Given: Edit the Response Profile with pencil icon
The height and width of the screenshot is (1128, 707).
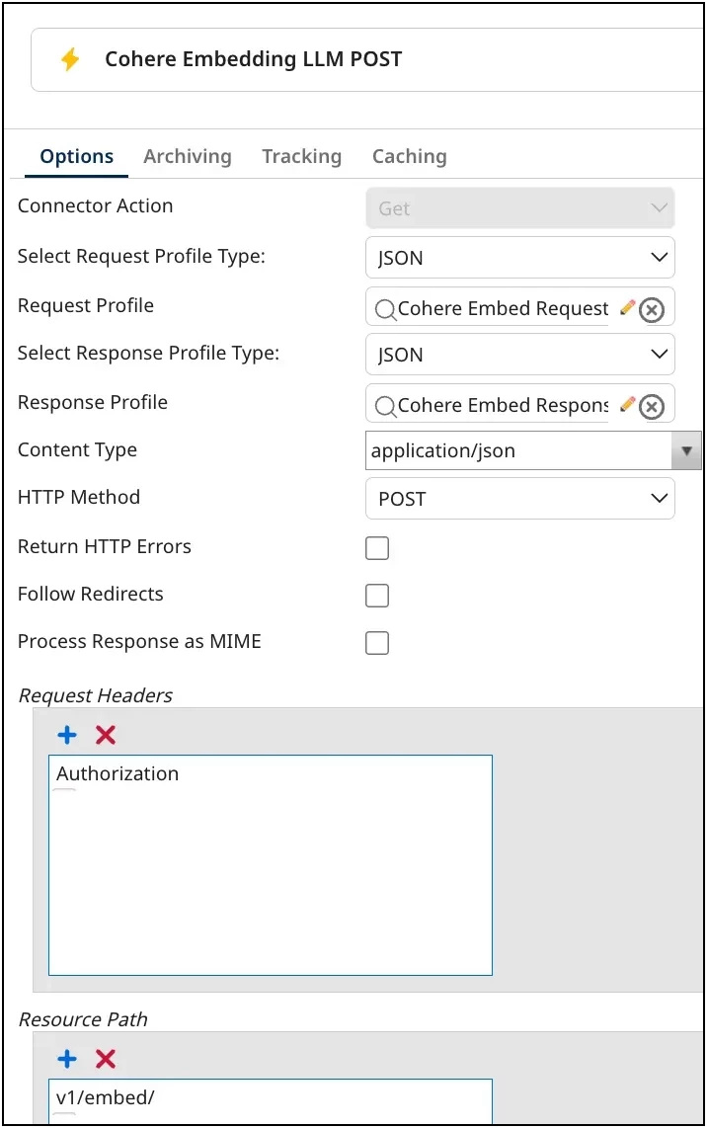Looking at the screenshot, I should point(627,405).
